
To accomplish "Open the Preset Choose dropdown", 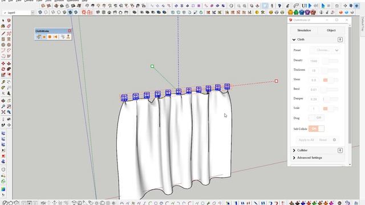I will tap(325, 50).
